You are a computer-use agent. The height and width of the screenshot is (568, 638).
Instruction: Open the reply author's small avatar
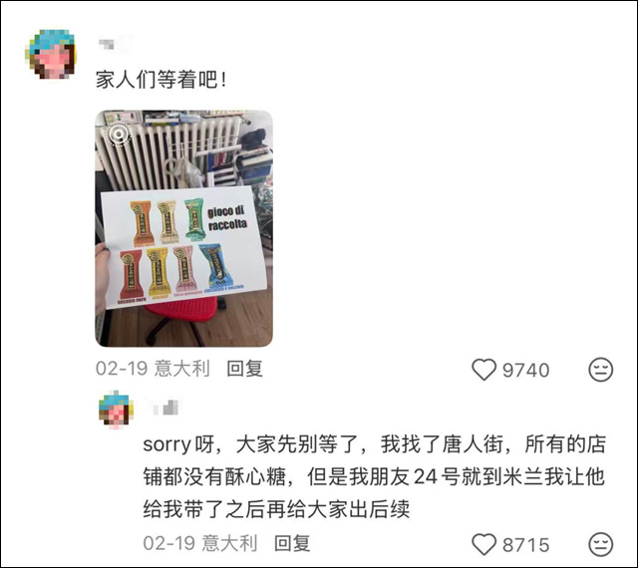click(x=116, y=410)
